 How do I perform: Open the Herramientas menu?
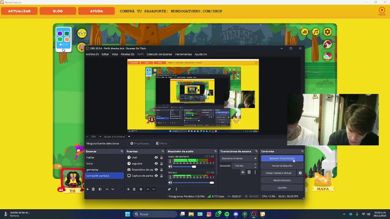(x=183, y=54)
